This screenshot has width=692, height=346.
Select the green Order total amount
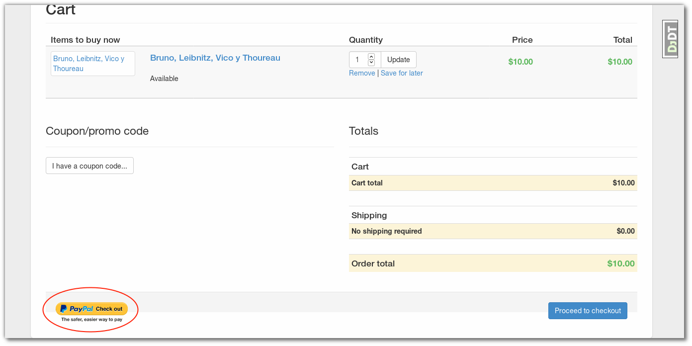click(x=621, y=263)
